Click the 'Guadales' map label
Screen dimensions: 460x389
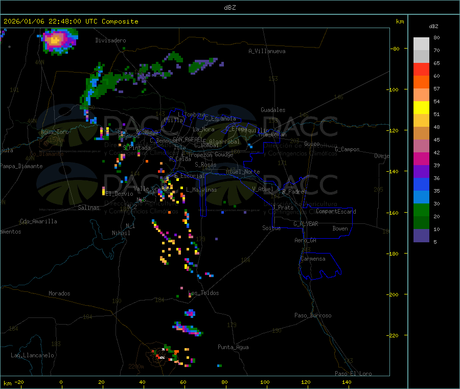pos(273,110)
